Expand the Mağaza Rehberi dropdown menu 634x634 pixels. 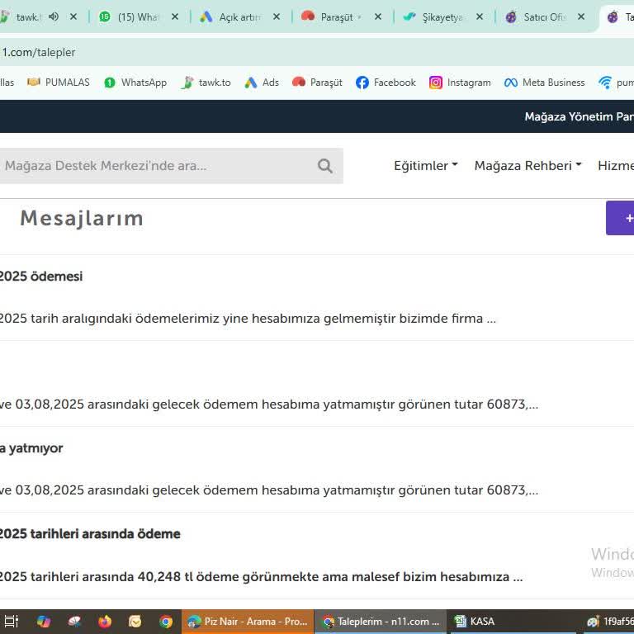click(528, 165)
